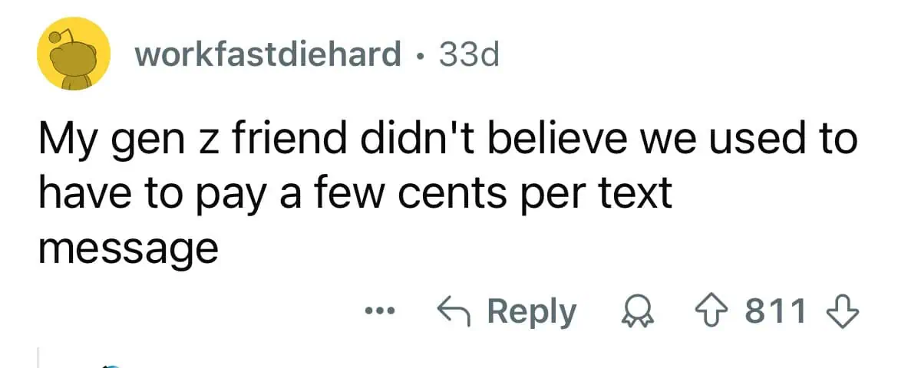Open the three-dot more options menu

click(x=379, y=312)
